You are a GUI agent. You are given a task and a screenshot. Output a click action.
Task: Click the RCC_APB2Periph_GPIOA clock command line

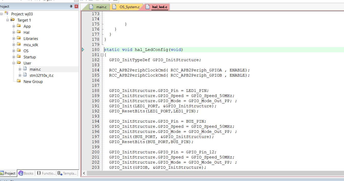pos(179,70)
